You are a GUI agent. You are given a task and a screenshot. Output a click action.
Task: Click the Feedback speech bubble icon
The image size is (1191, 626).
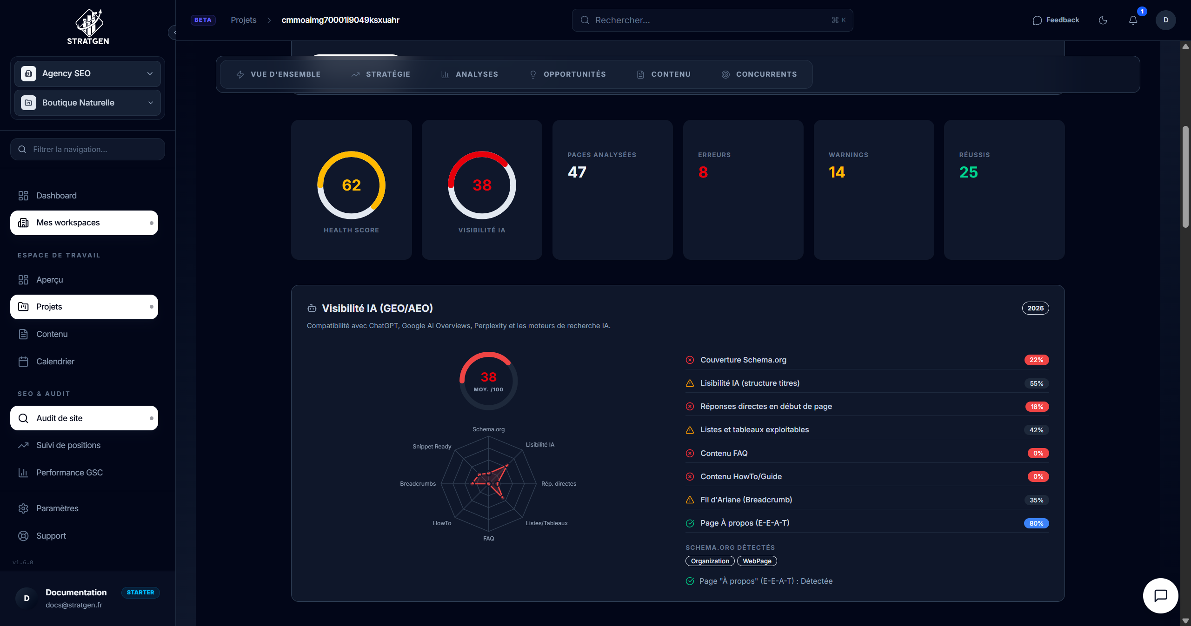tap(1037, 20)
